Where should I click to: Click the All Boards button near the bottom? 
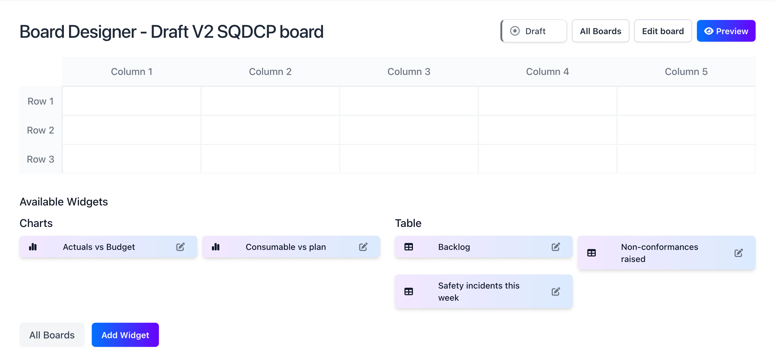[51, 335]
